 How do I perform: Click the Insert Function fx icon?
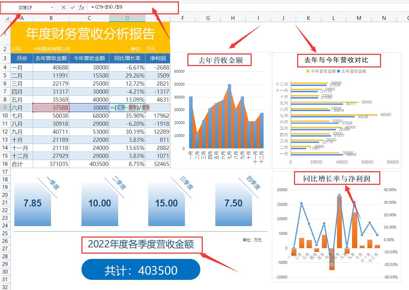(81, 7)
